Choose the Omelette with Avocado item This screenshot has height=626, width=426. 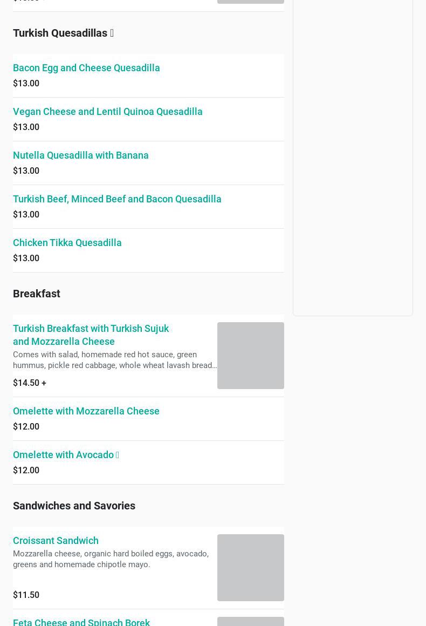63,455
